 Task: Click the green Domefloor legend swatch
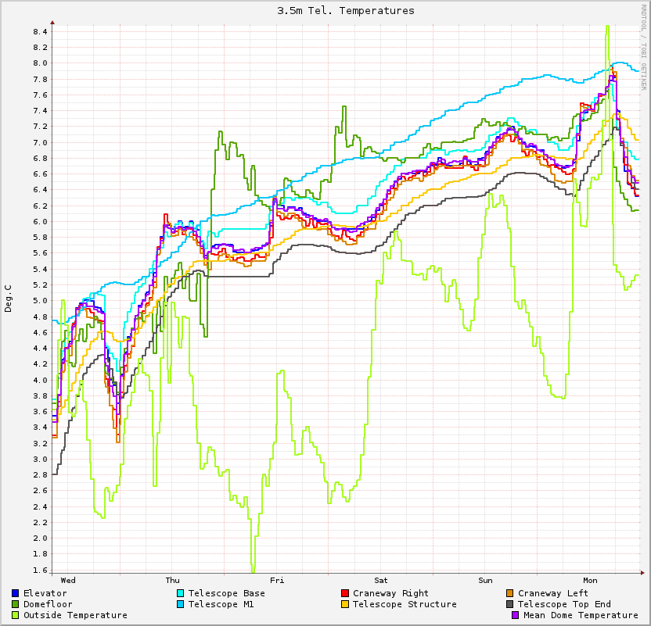[x=16, y=604]
